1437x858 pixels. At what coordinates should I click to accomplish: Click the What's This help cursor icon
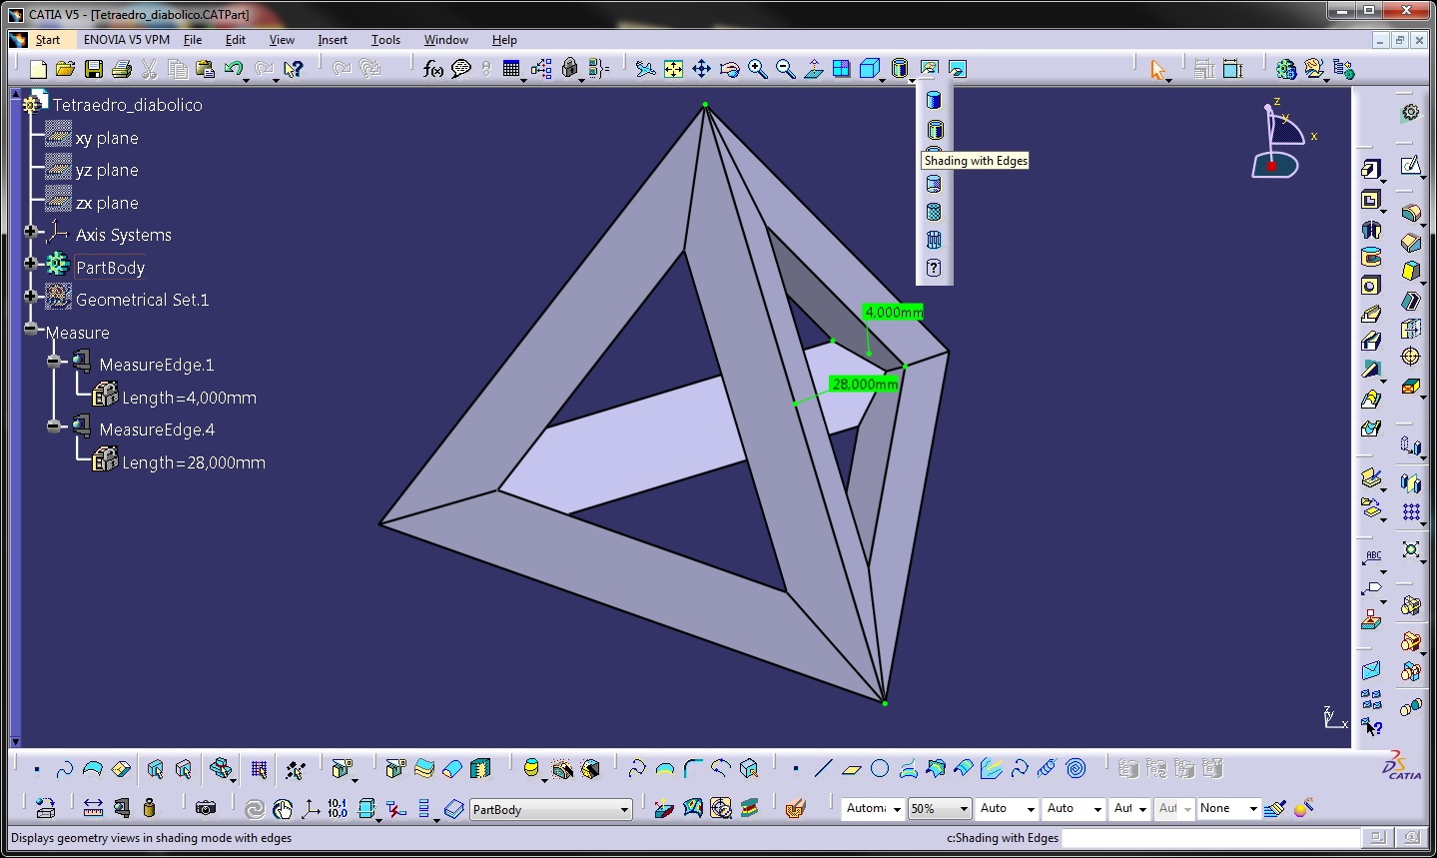(x=293, y=69)
